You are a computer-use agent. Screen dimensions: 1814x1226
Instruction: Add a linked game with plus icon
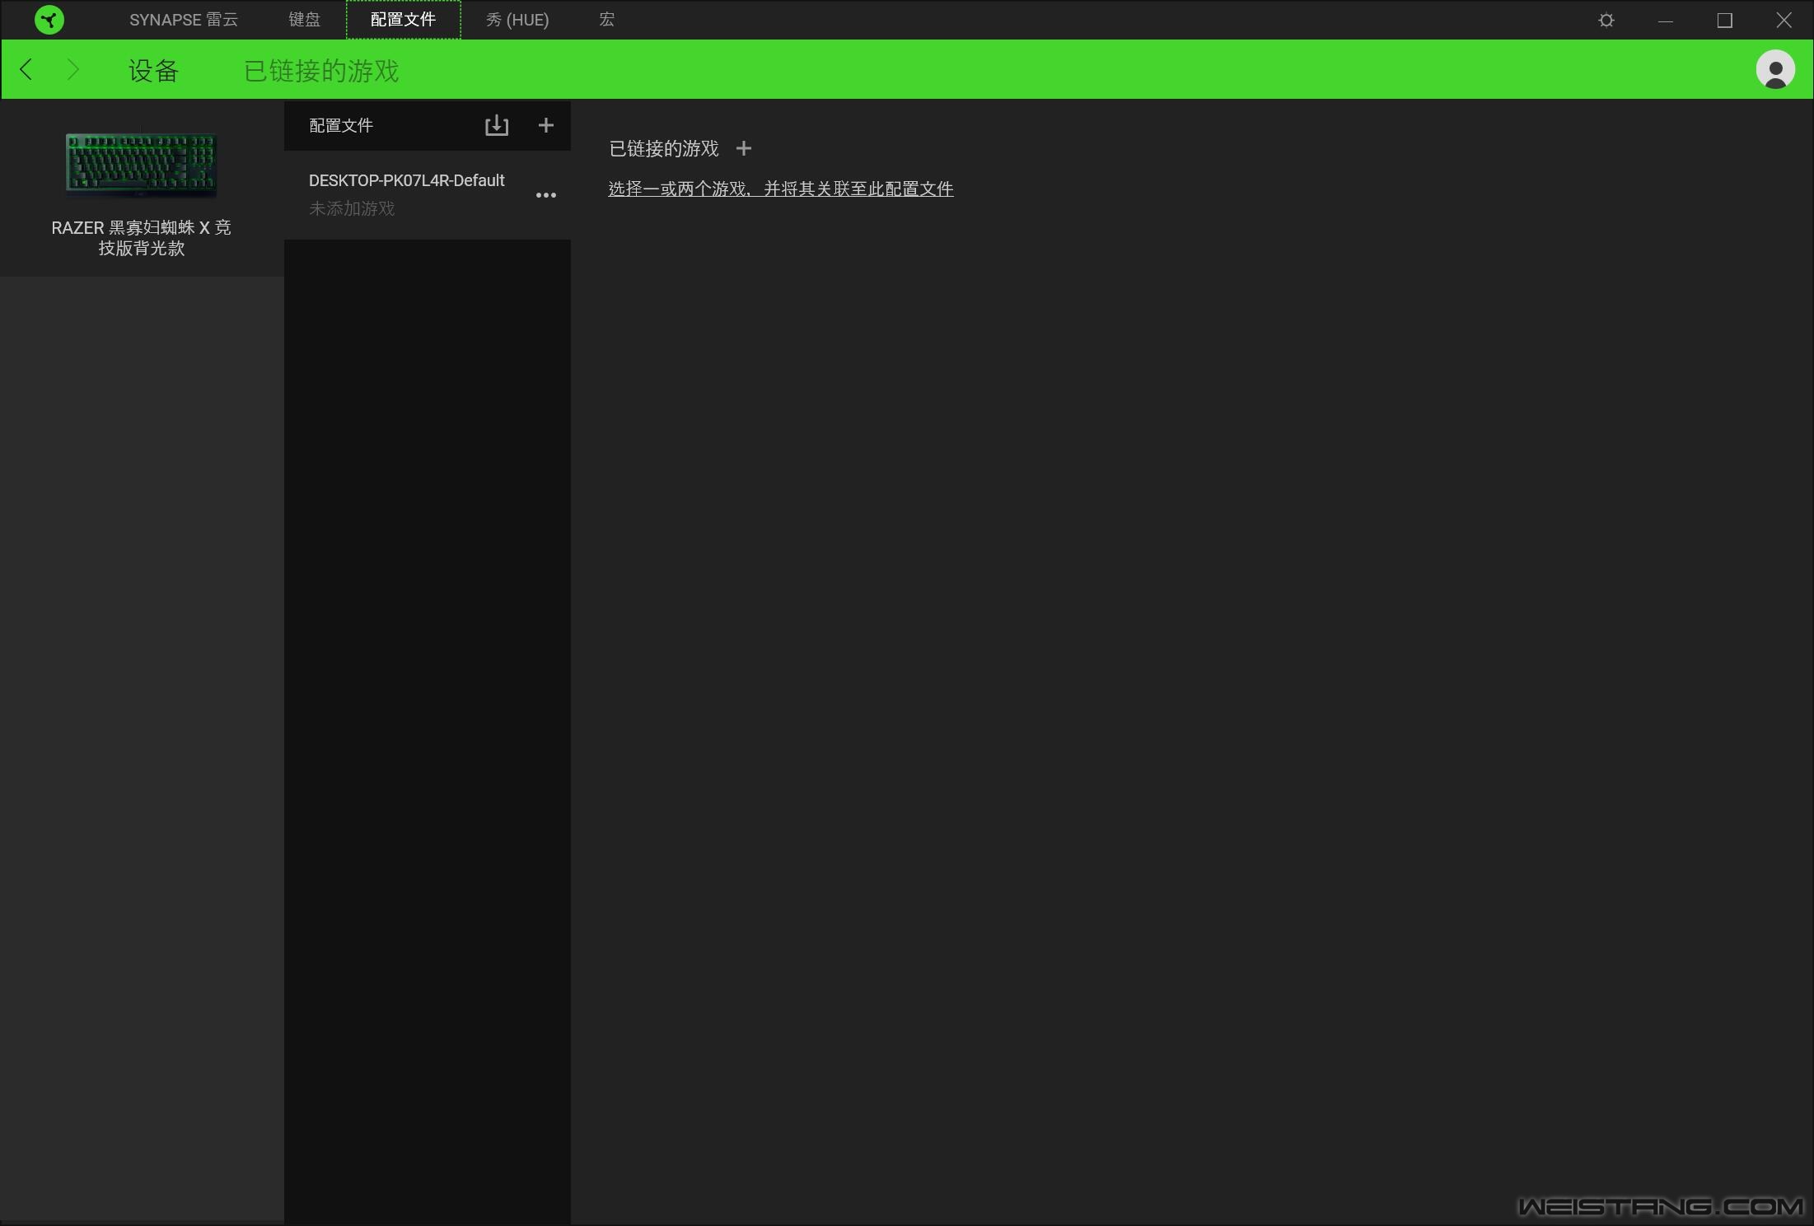(x=744, y=148)
